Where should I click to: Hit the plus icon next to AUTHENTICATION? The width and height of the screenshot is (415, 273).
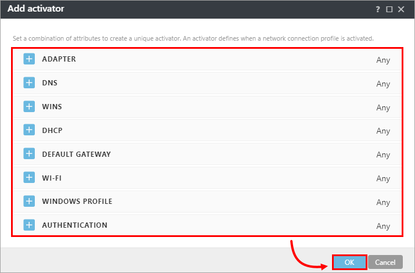29,225
